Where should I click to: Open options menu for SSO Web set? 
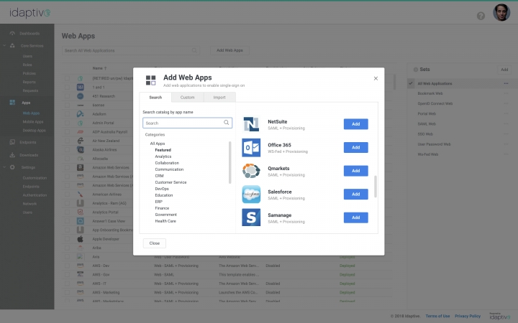(x=506, y=134)
